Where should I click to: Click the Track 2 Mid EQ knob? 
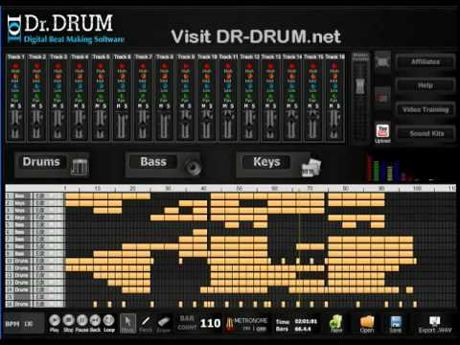[x=36, y=77]
